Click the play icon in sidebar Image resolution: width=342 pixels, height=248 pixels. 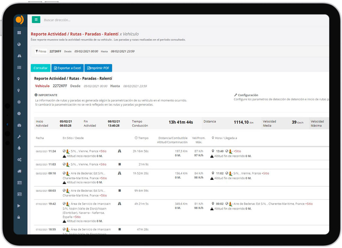[19, 206]
